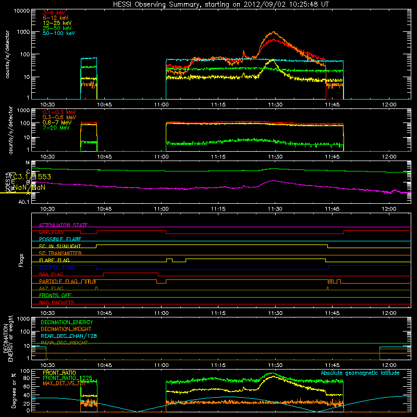The width and height of the screenshot is (417, 417).
Task: Select the PARTICLE_FLAG label
Action: [58, 281]
